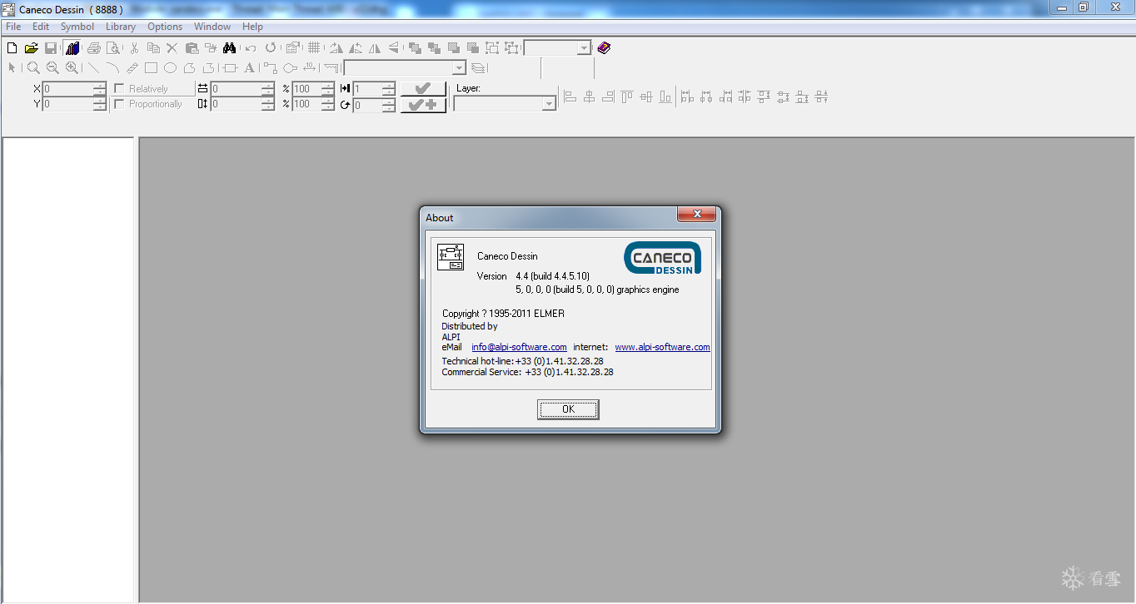Click the Cut scissors icon
The height and width of the screenshot is (604, 1136).
point(134,48)
